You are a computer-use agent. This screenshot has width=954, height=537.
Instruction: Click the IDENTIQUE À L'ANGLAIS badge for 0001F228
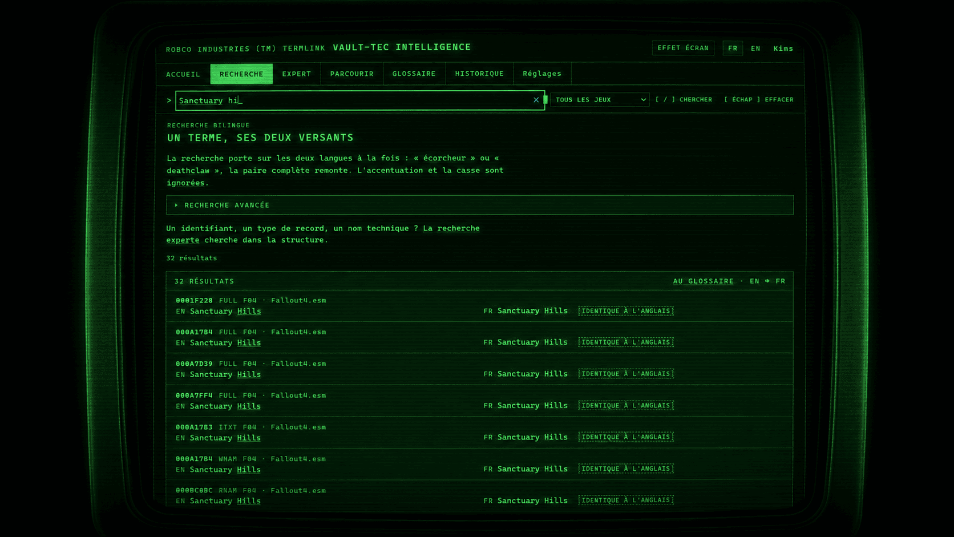click(x=626, y=311)
